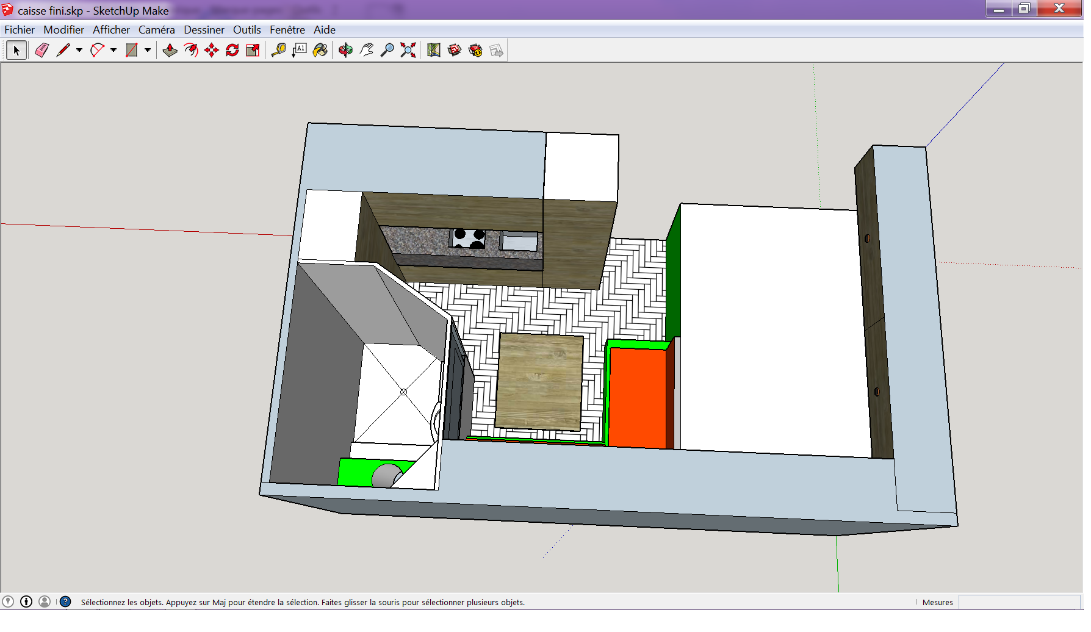Select the Rotate tool
The width and height of the screenshot is (1091, 632).
[232, 51]
